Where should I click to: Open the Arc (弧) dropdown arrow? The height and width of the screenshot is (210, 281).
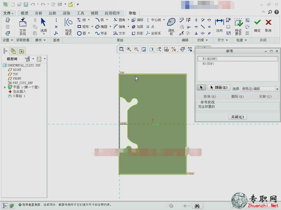point(107,20)
